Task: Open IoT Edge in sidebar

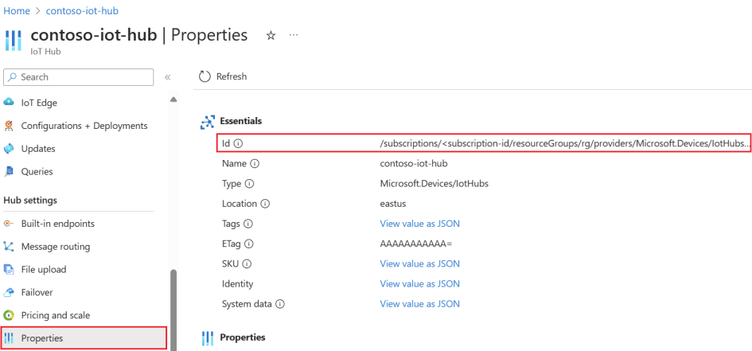Action: pyautogui.click(x=38, y=103)
